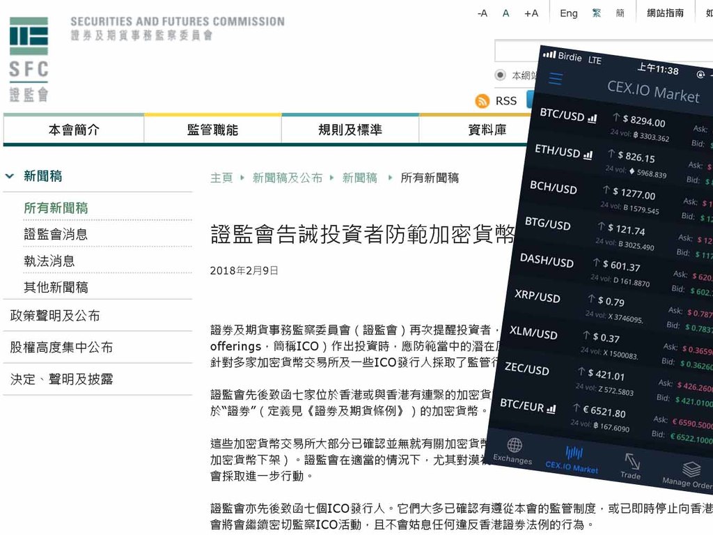713x535 pixels.
Task: Click the $ 121.74 price
Action: click(x=626, y=230)
